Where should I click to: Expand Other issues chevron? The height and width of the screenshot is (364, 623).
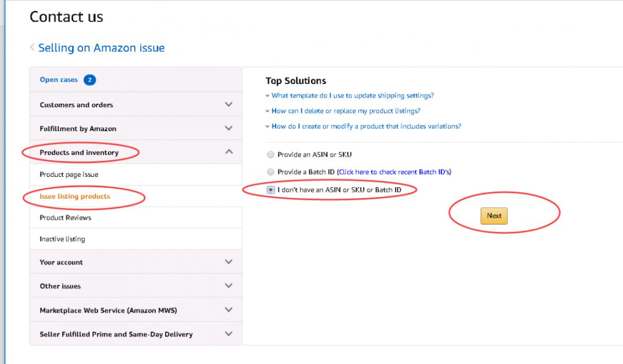(228, 286)
